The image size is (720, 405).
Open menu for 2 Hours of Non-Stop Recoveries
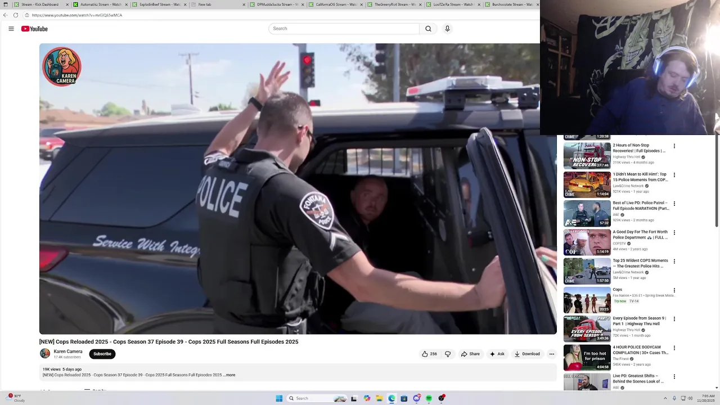(x=674, y=146)
